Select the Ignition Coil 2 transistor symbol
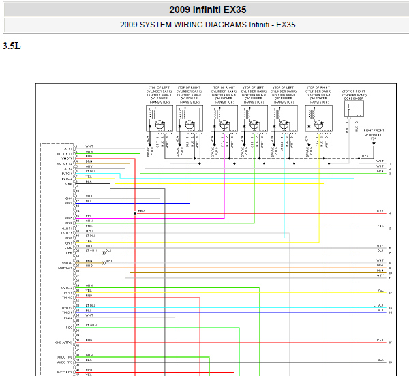Screen dimensions: 409x376 pyautogui.click(x=254, y=125)
